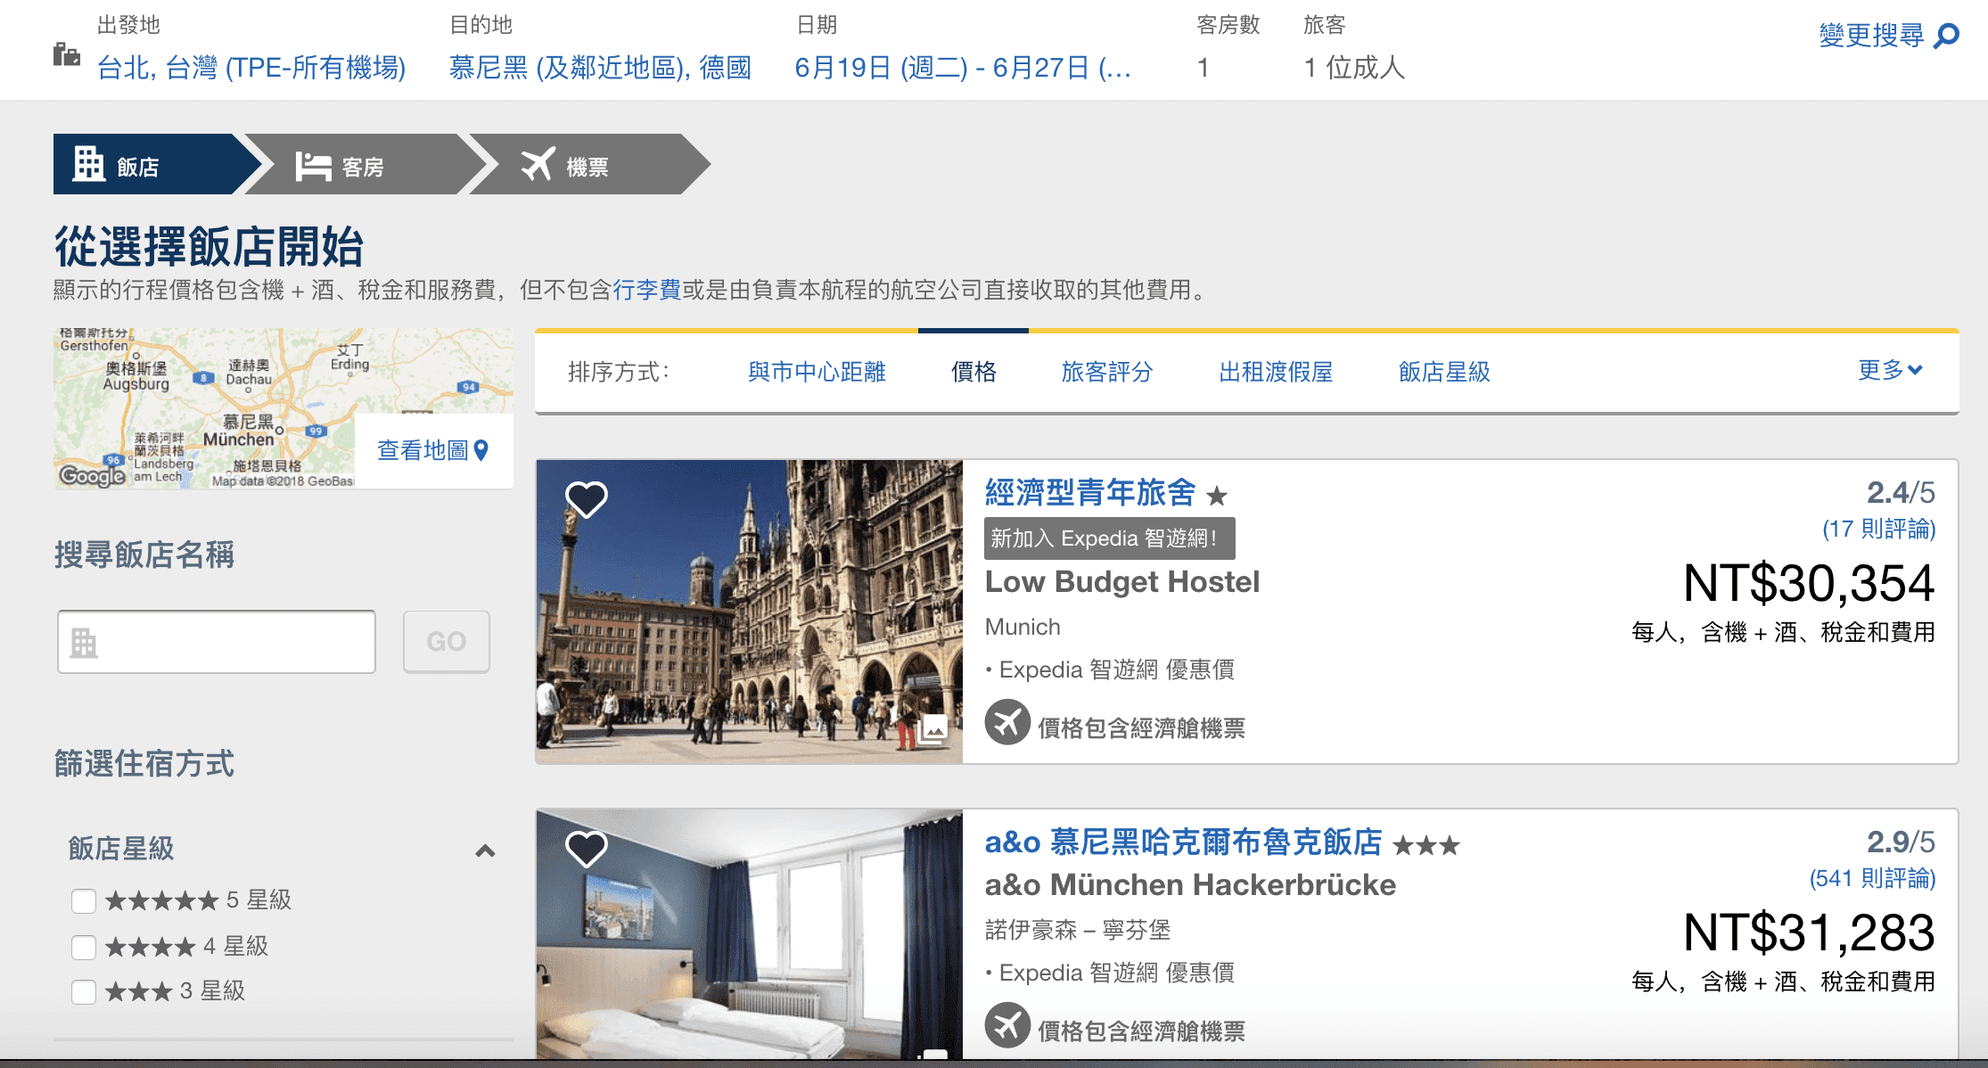1988x1068 pixels.
Task: Click the map pin icon beside 查看地圖
Action: tap(481, 450)
